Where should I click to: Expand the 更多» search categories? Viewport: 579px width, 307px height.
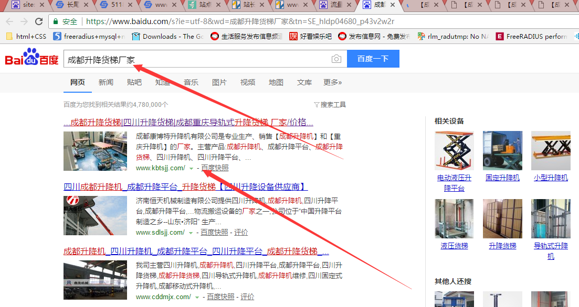click(332, 82)
